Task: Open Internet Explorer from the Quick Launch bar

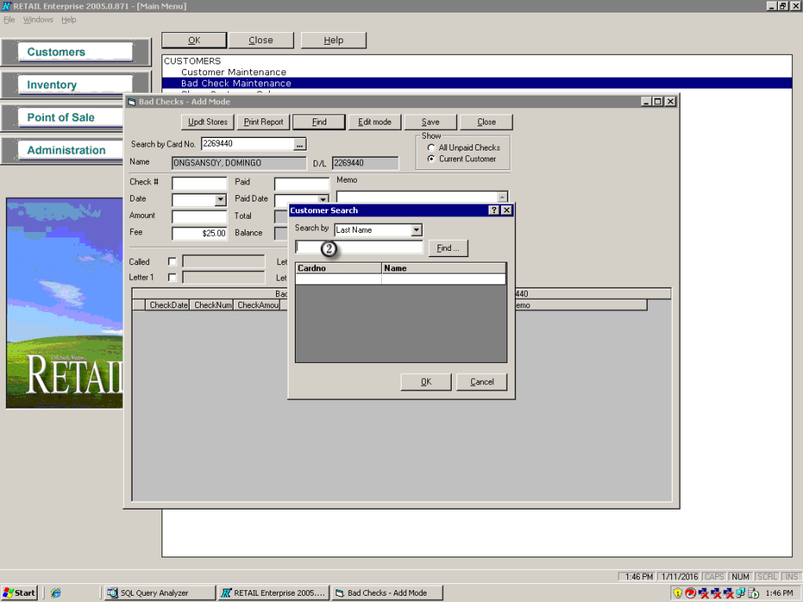Action: tap(54, 593)
